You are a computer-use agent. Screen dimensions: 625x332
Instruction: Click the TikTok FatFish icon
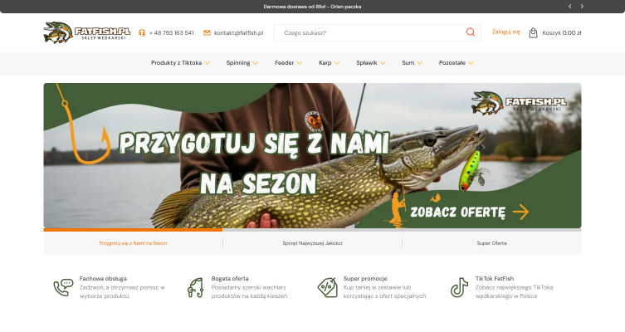(459, 287)
